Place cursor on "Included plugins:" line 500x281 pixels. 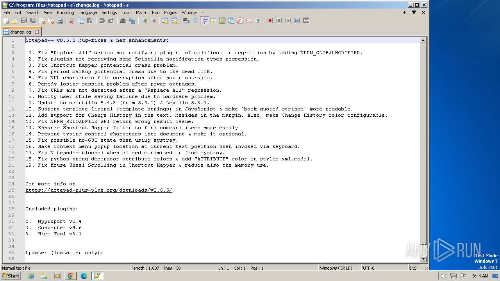(x=52, y=209)
